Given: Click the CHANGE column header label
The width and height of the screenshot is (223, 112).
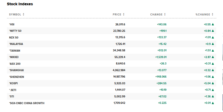Looking at the screenshot, I should [x=156, y=14].
